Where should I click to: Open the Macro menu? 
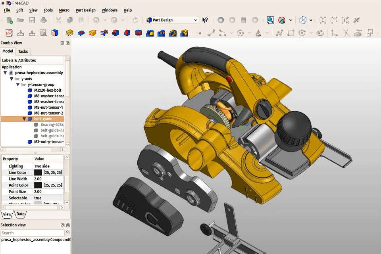pyautogui.click(x=64, y=10)
